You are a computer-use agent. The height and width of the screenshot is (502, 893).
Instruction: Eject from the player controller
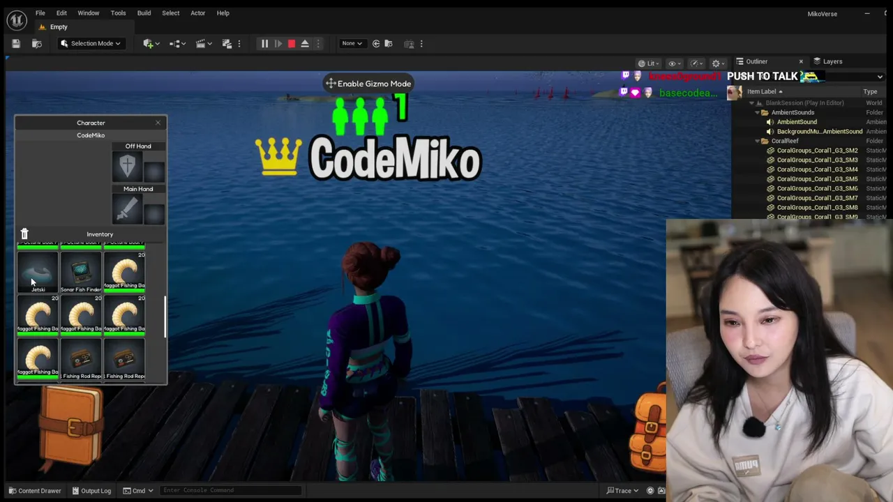pos(305,44)
